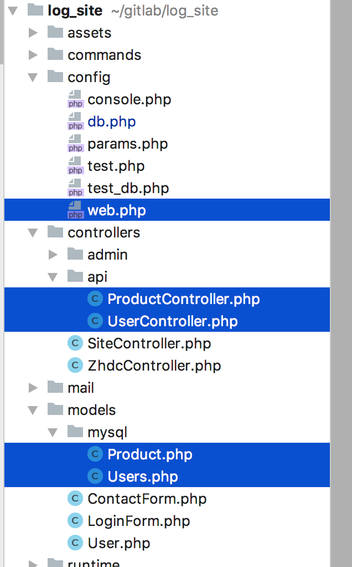Collapse the log_site project root

tap(13, 11)
